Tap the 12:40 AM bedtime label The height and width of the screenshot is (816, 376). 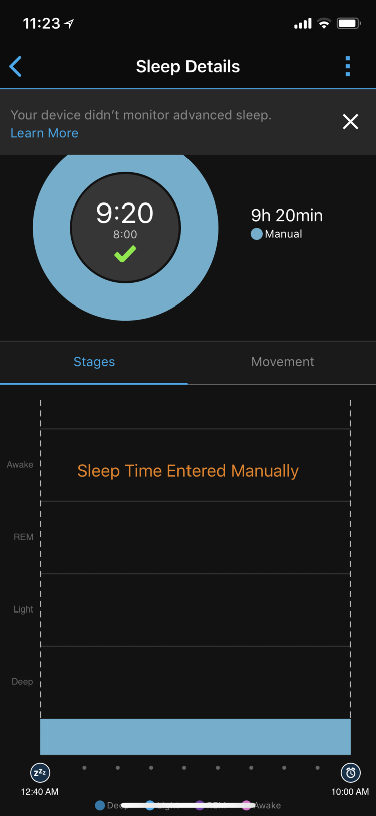[x=40, y=792]
